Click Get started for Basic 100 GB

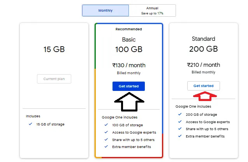(x=128, y=86)
